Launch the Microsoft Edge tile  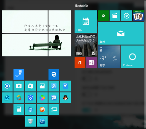pos(54,74)
